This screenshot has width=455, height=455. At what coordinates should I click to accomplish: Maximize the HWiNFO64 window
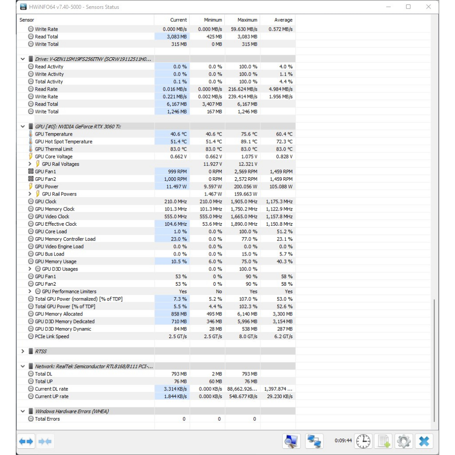click(x=408, y=7)
